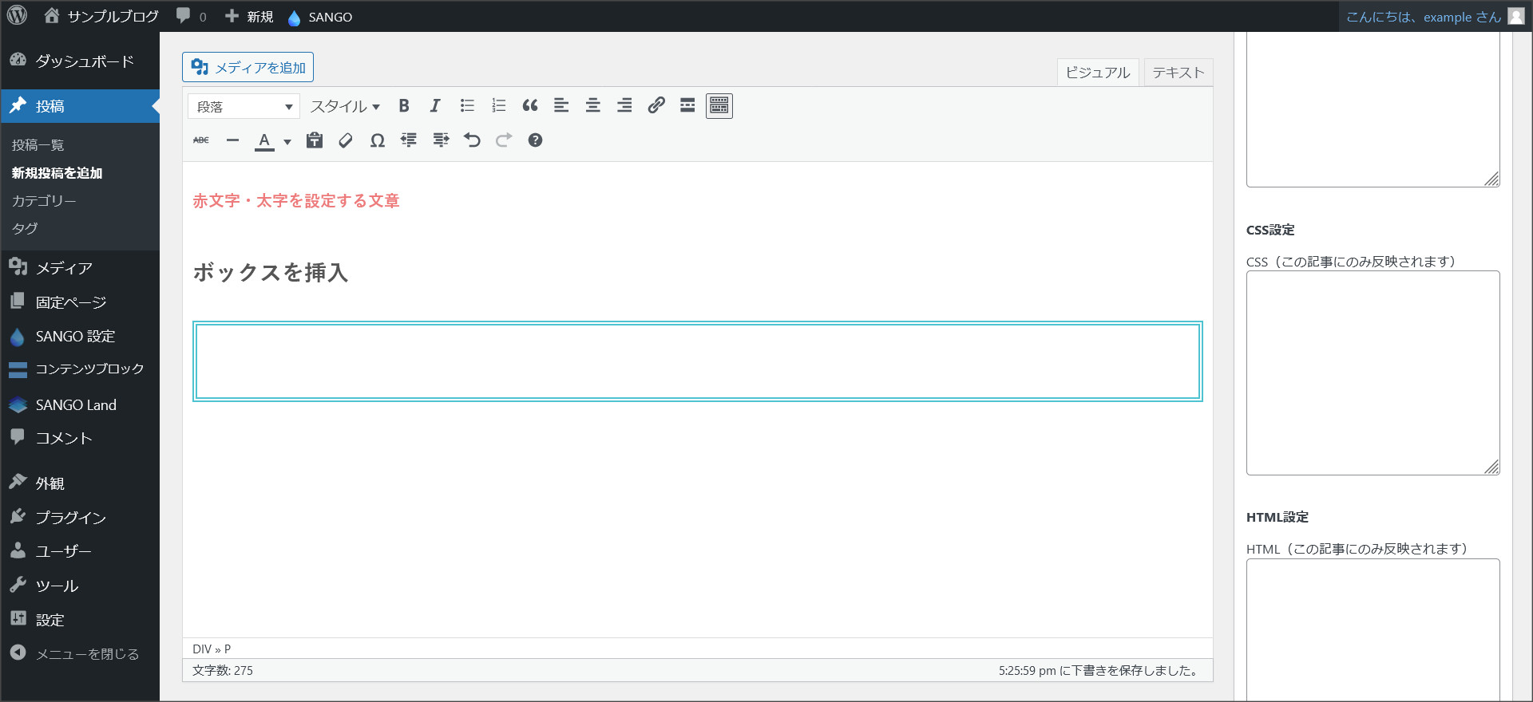
Task: Insert a bulleted list
Action: [x=467, y=106]
